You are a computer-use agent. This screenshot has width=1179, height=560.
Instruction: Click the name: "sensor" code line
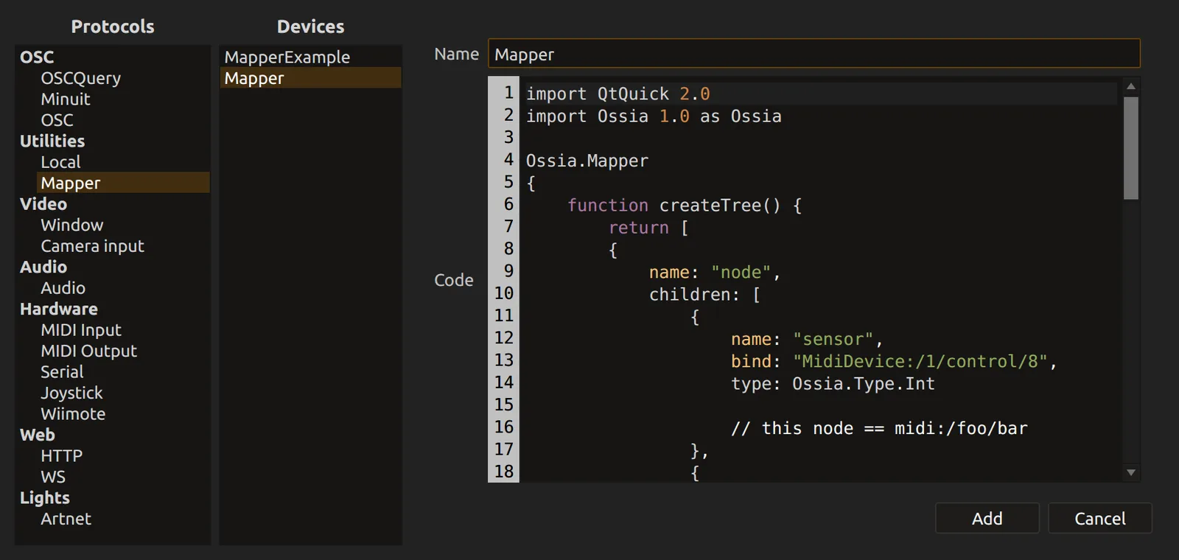807,339
